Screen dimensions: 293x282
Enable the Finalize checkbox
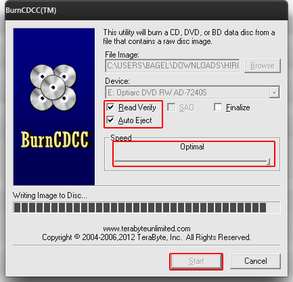click(x=218, y=107)
